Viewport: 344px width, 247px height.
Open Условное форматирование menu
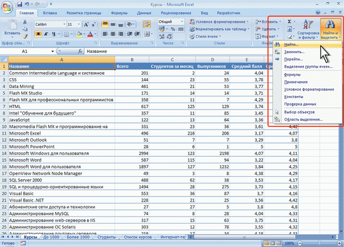pos(219,22)
